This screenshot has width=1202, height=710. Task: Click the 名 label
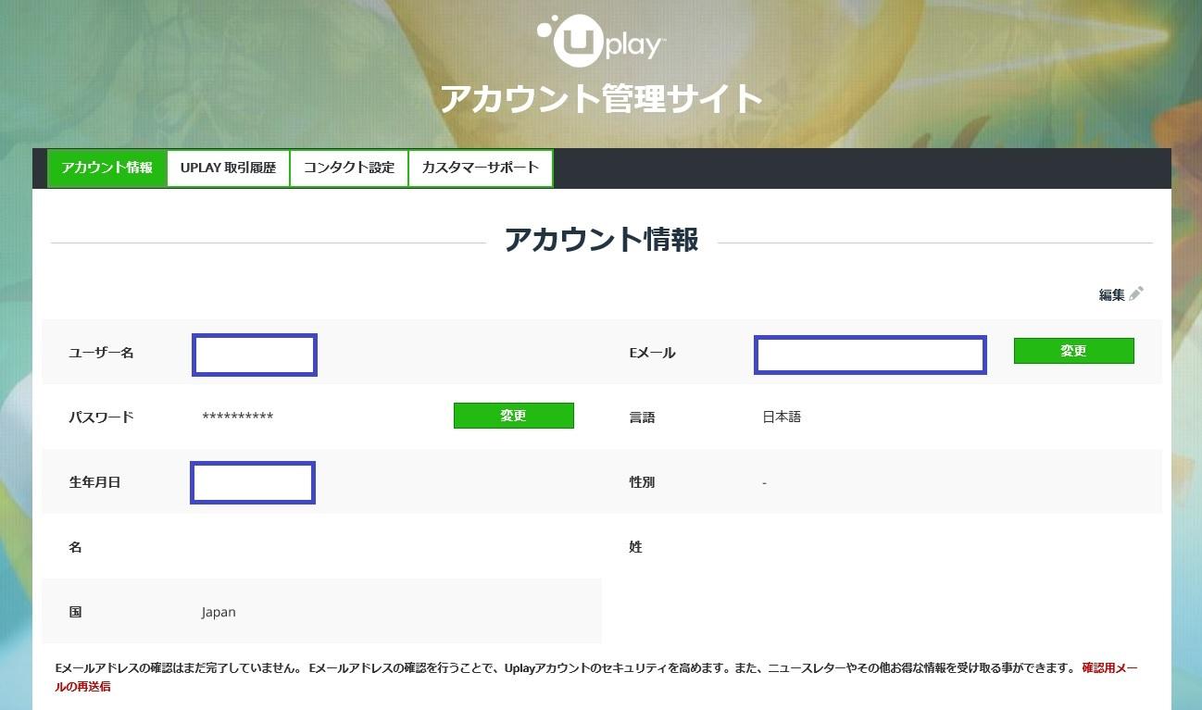[75, 547]
